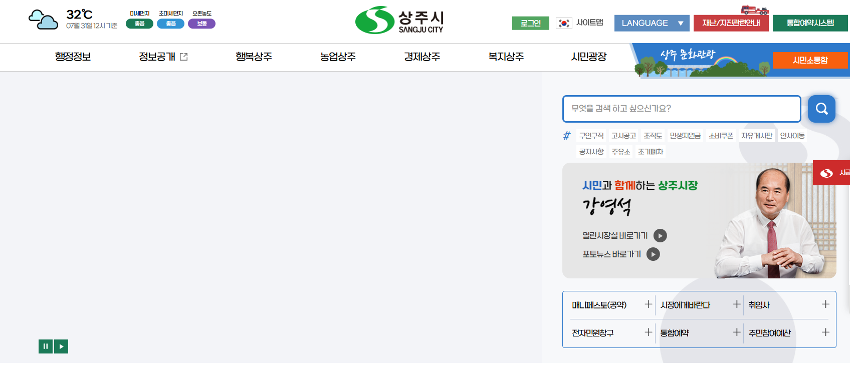The height and width of the screenshot is (365, 850).
Task: Click the fire truck icon above disaster link
Action: [x=754, y=10]
